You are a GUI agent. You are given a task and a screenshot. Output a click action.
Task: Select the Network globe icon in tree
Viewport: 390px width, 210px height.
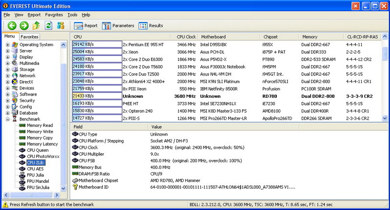15,76
